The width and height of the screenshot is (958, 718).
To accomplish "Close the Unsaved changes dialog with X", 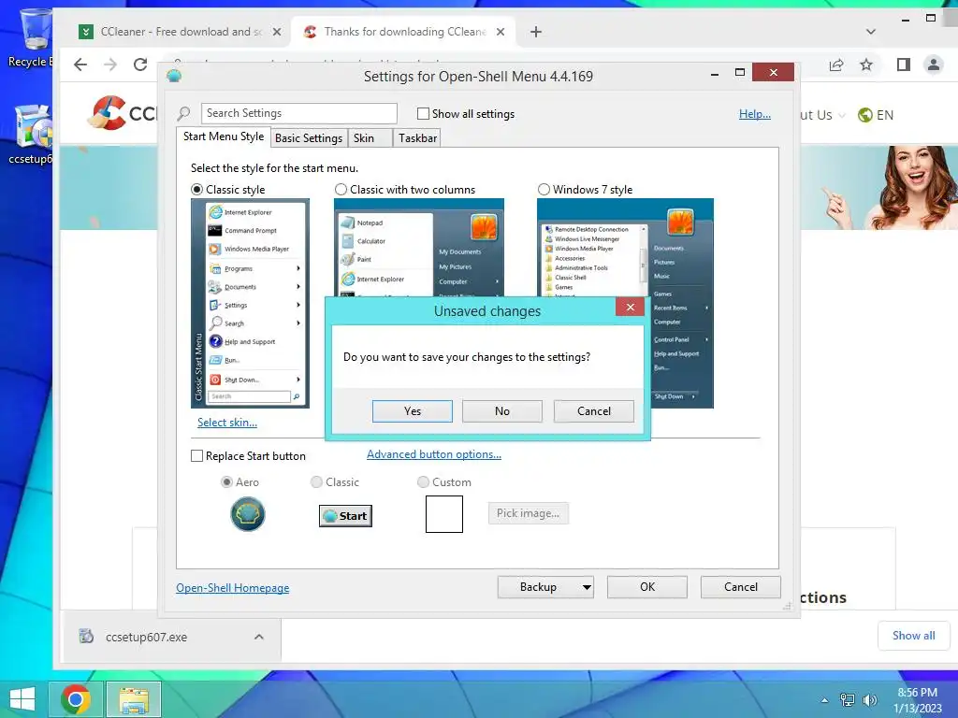I will pos(630,307).
